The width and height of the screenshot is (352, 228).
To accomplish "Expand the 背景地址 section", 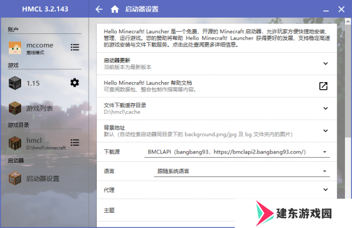I will tap(216, 131).
